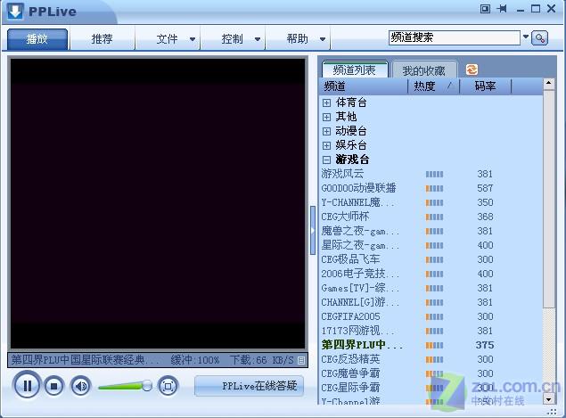
Task: Expand the 娱乐台 category
Action: point(326,145)
